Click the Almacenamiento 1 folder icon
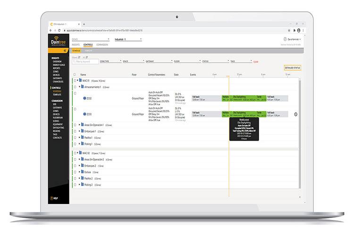This screenshot has width=354, height=236. point(83,87)
